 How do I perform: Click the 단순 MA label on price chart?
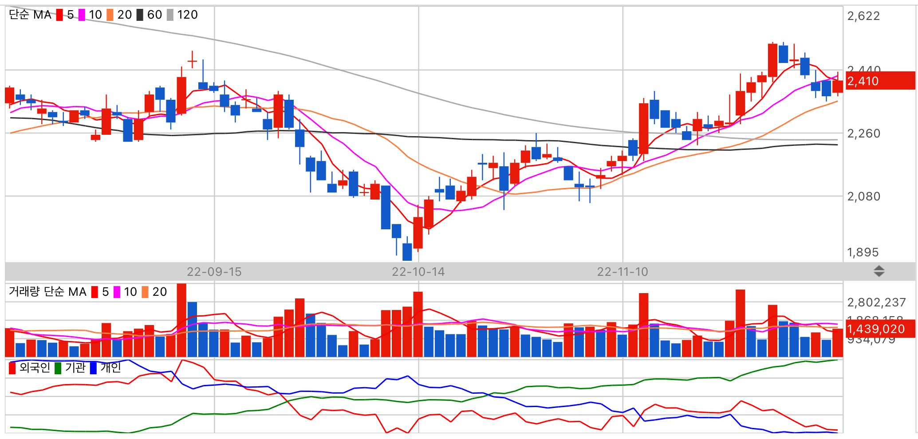click(x=30, y=15)
